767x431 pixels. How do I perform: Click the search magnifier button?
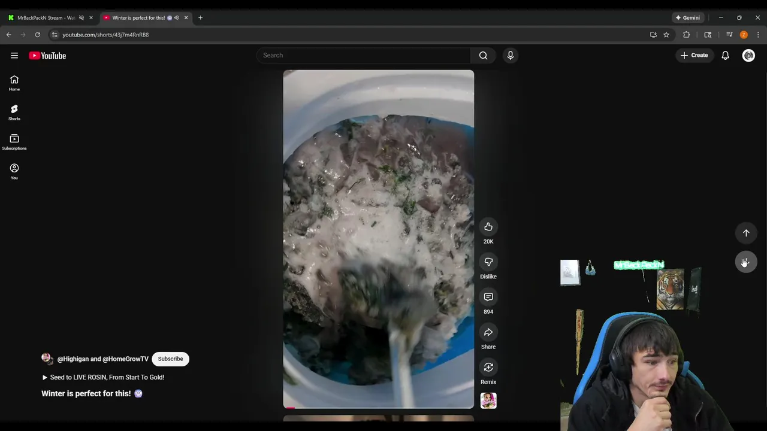pyautogui.click(x=483, y=56)
